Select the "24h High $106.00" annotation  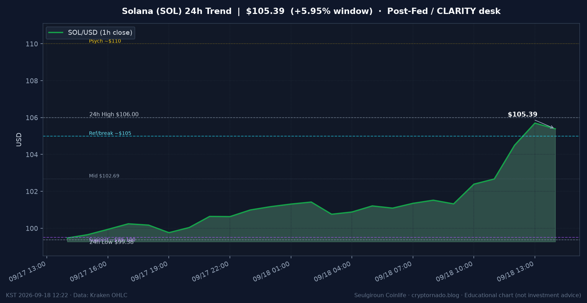[x=114, y=114]
